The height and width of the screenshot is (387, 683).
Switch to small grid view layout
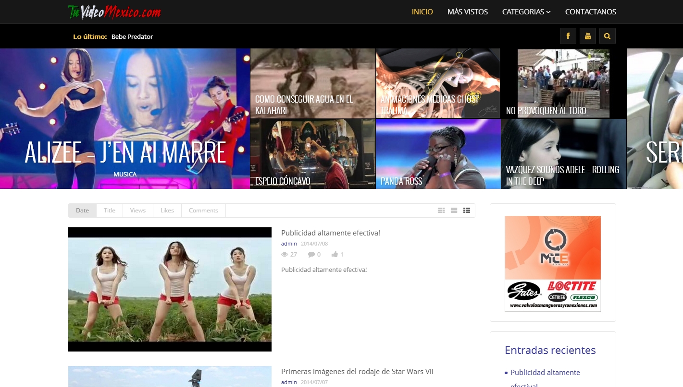pos(441,211)
